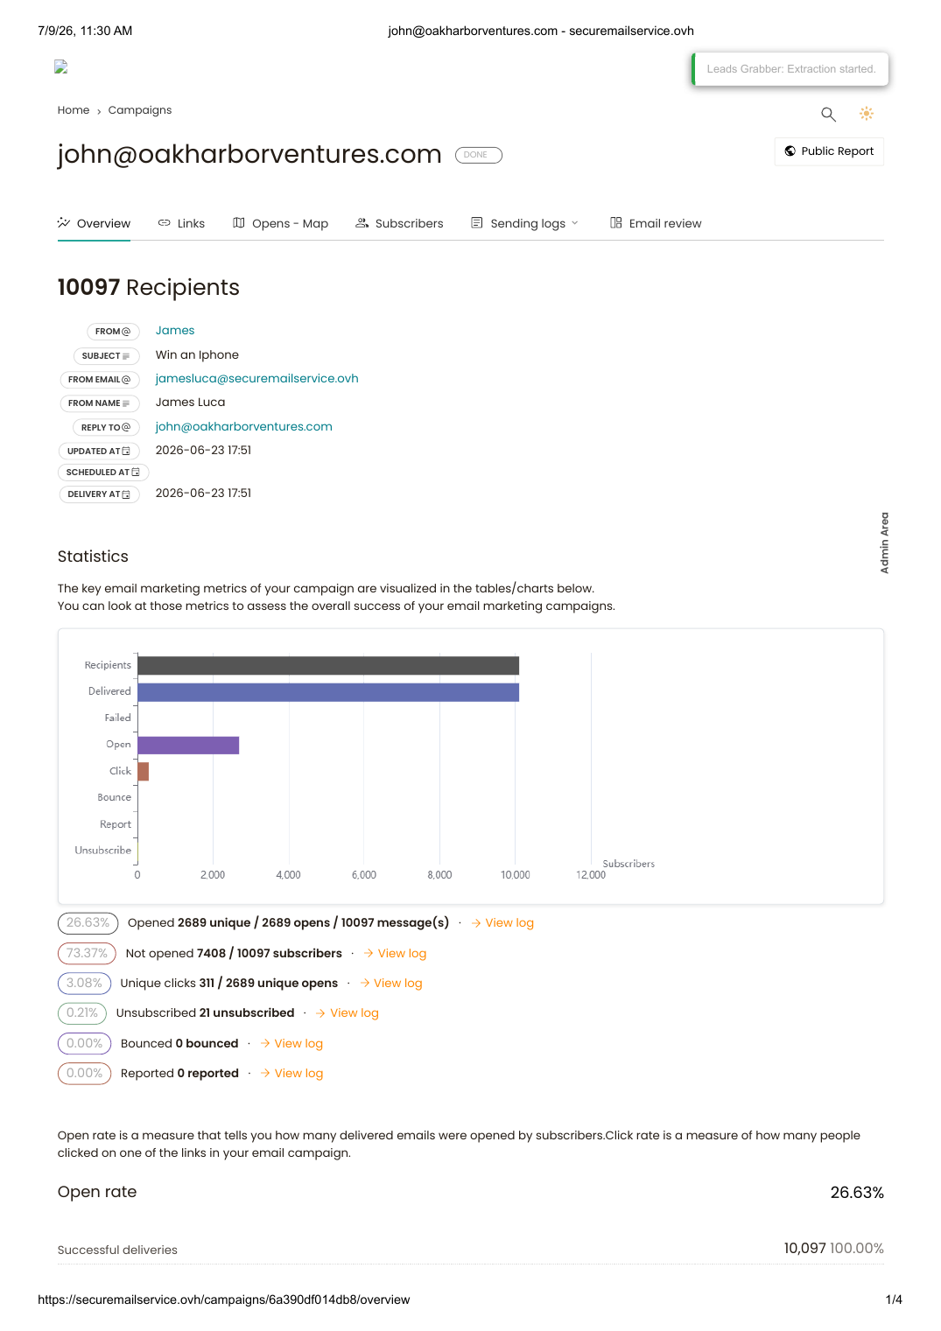Switch to the Email review tab
The height and width of the screenshot is (1331, 941).
(656, 223)
